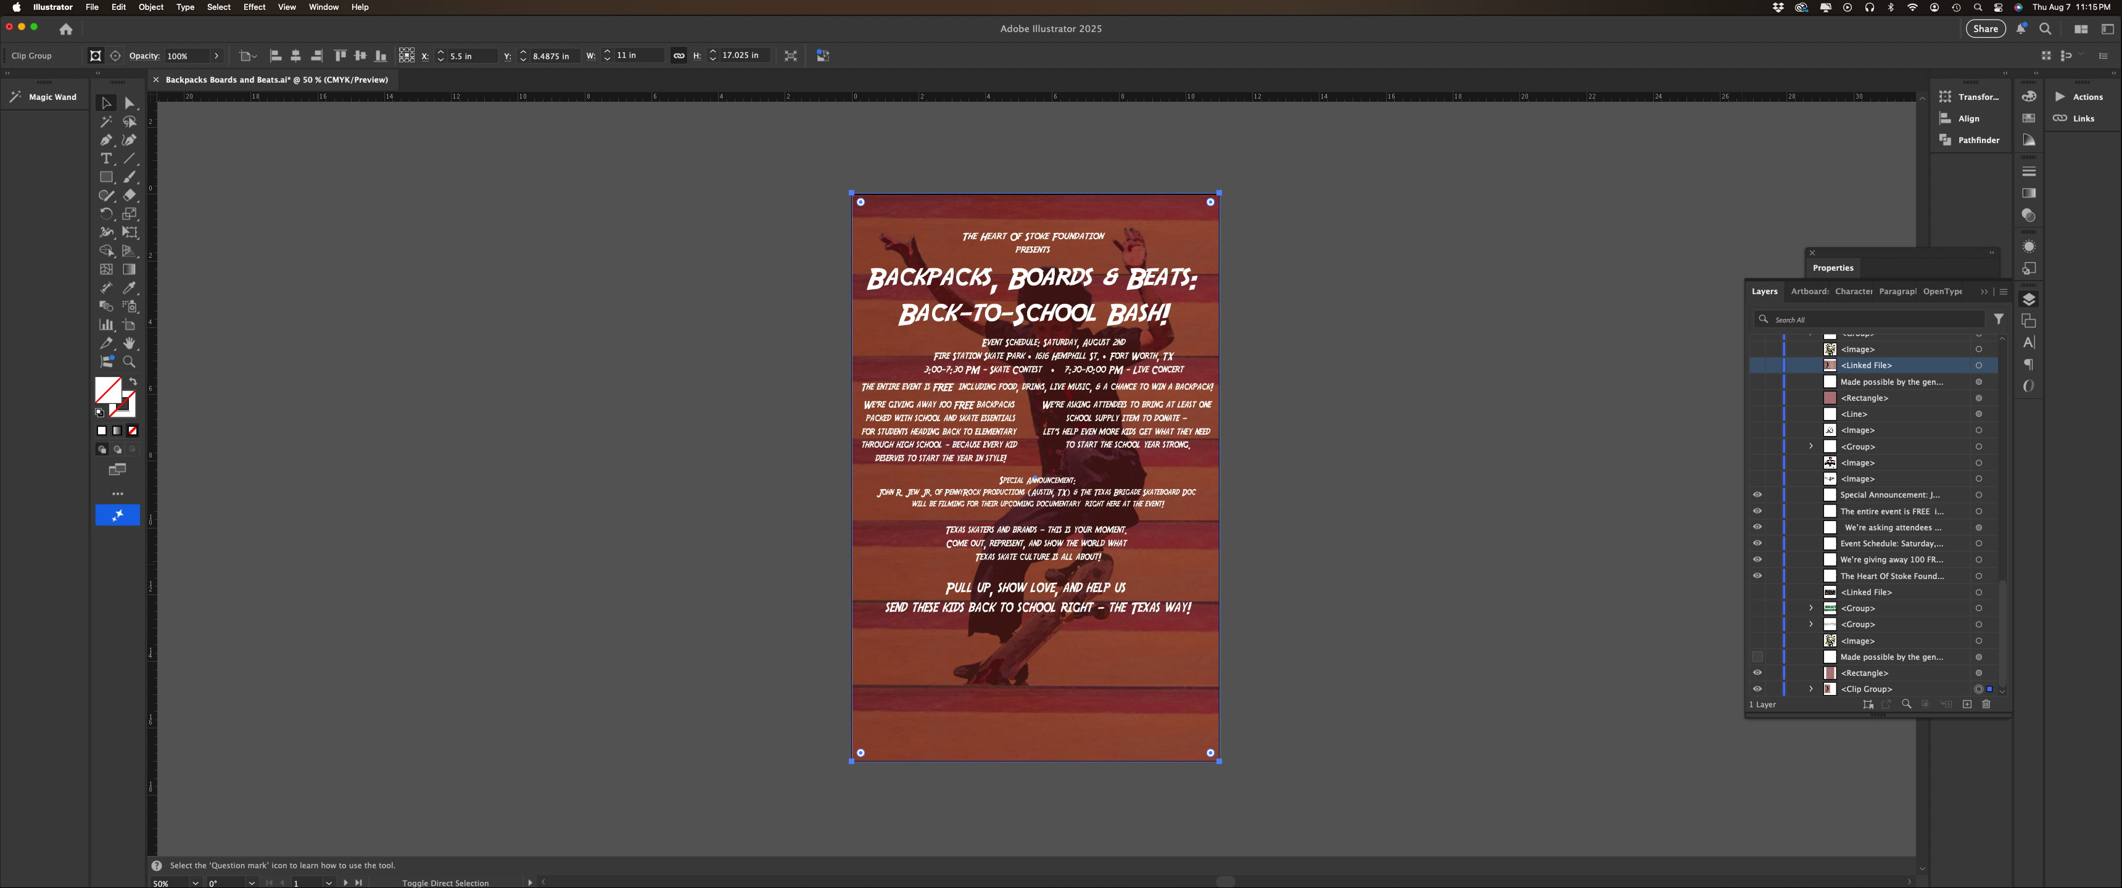2122x888 pixels.
Task: Open the zoom level 50% dropdown
Action: (x=195, y=883)
